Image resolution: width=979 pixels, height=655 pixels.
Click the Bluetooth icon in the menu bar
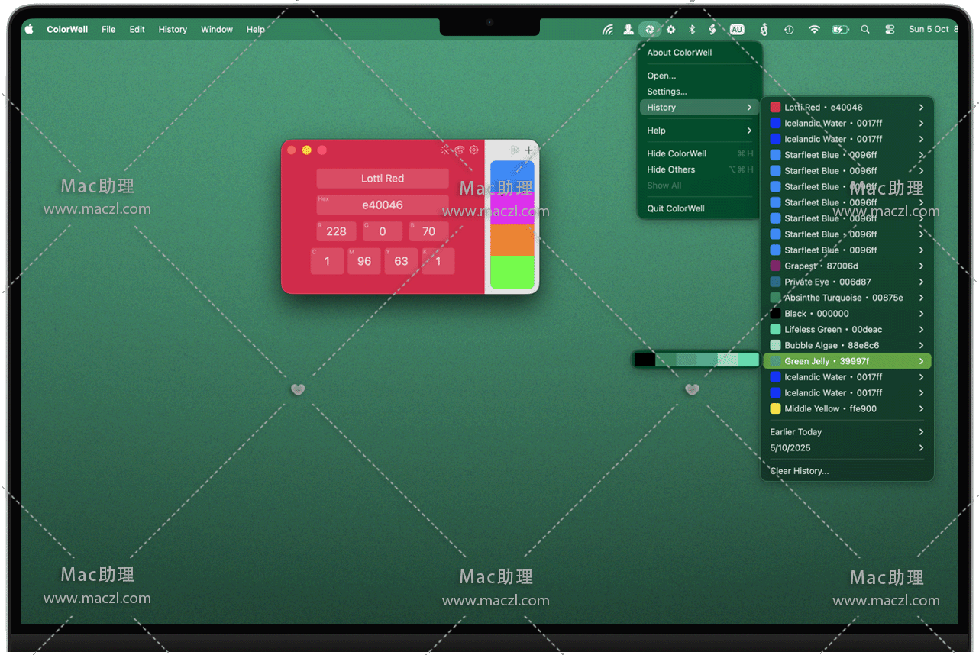pyautogui.click(x=692, y=30)
